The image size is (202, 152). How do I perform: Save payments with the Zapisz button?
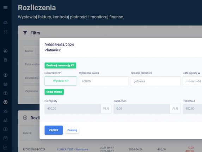tap(54, 130)
